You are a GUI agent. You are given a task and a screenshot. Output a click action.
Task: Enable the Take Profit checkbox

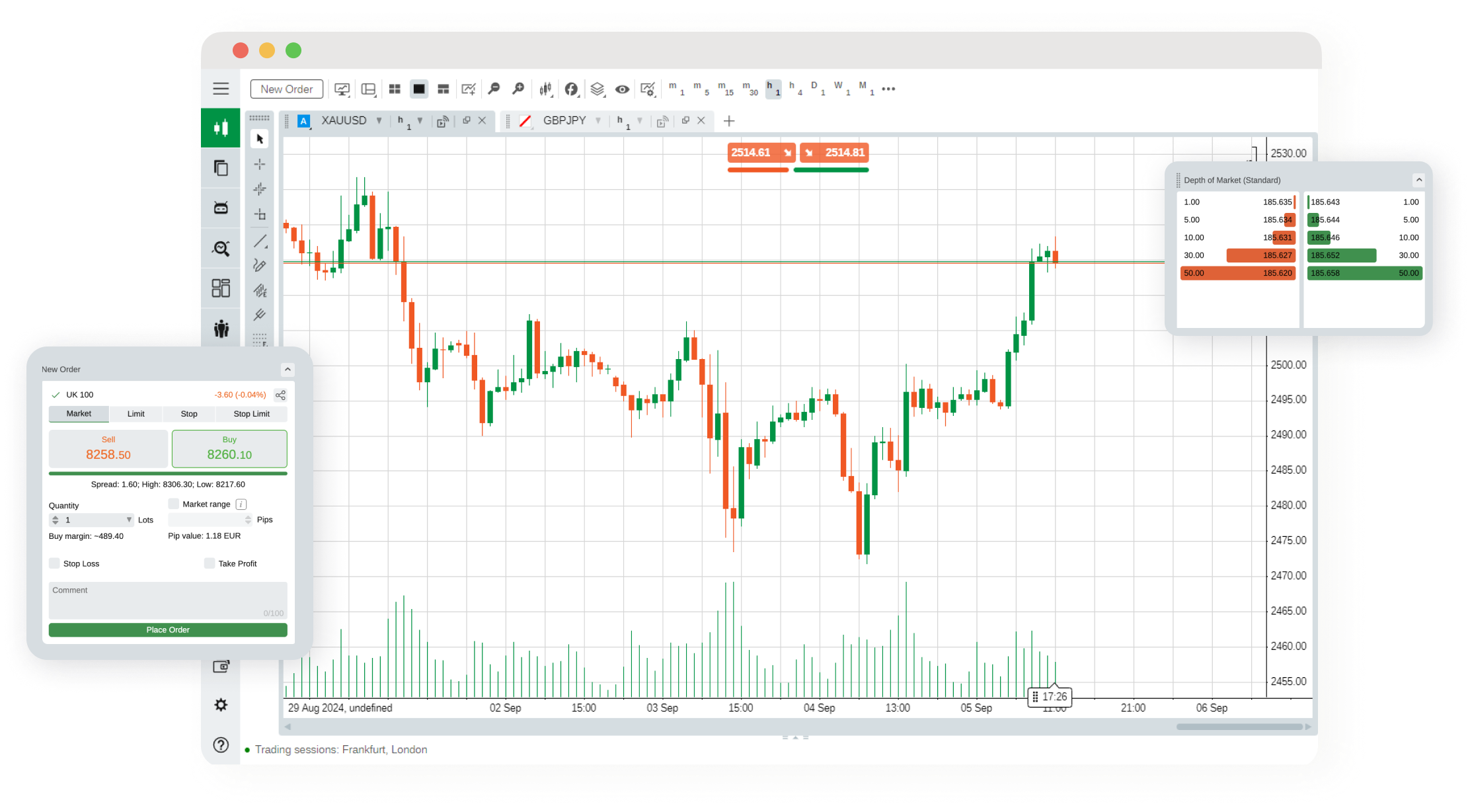209,563
